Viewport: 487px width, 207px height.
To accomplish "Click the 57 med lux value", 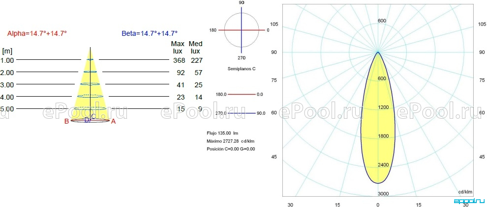I will click(198, 73).
